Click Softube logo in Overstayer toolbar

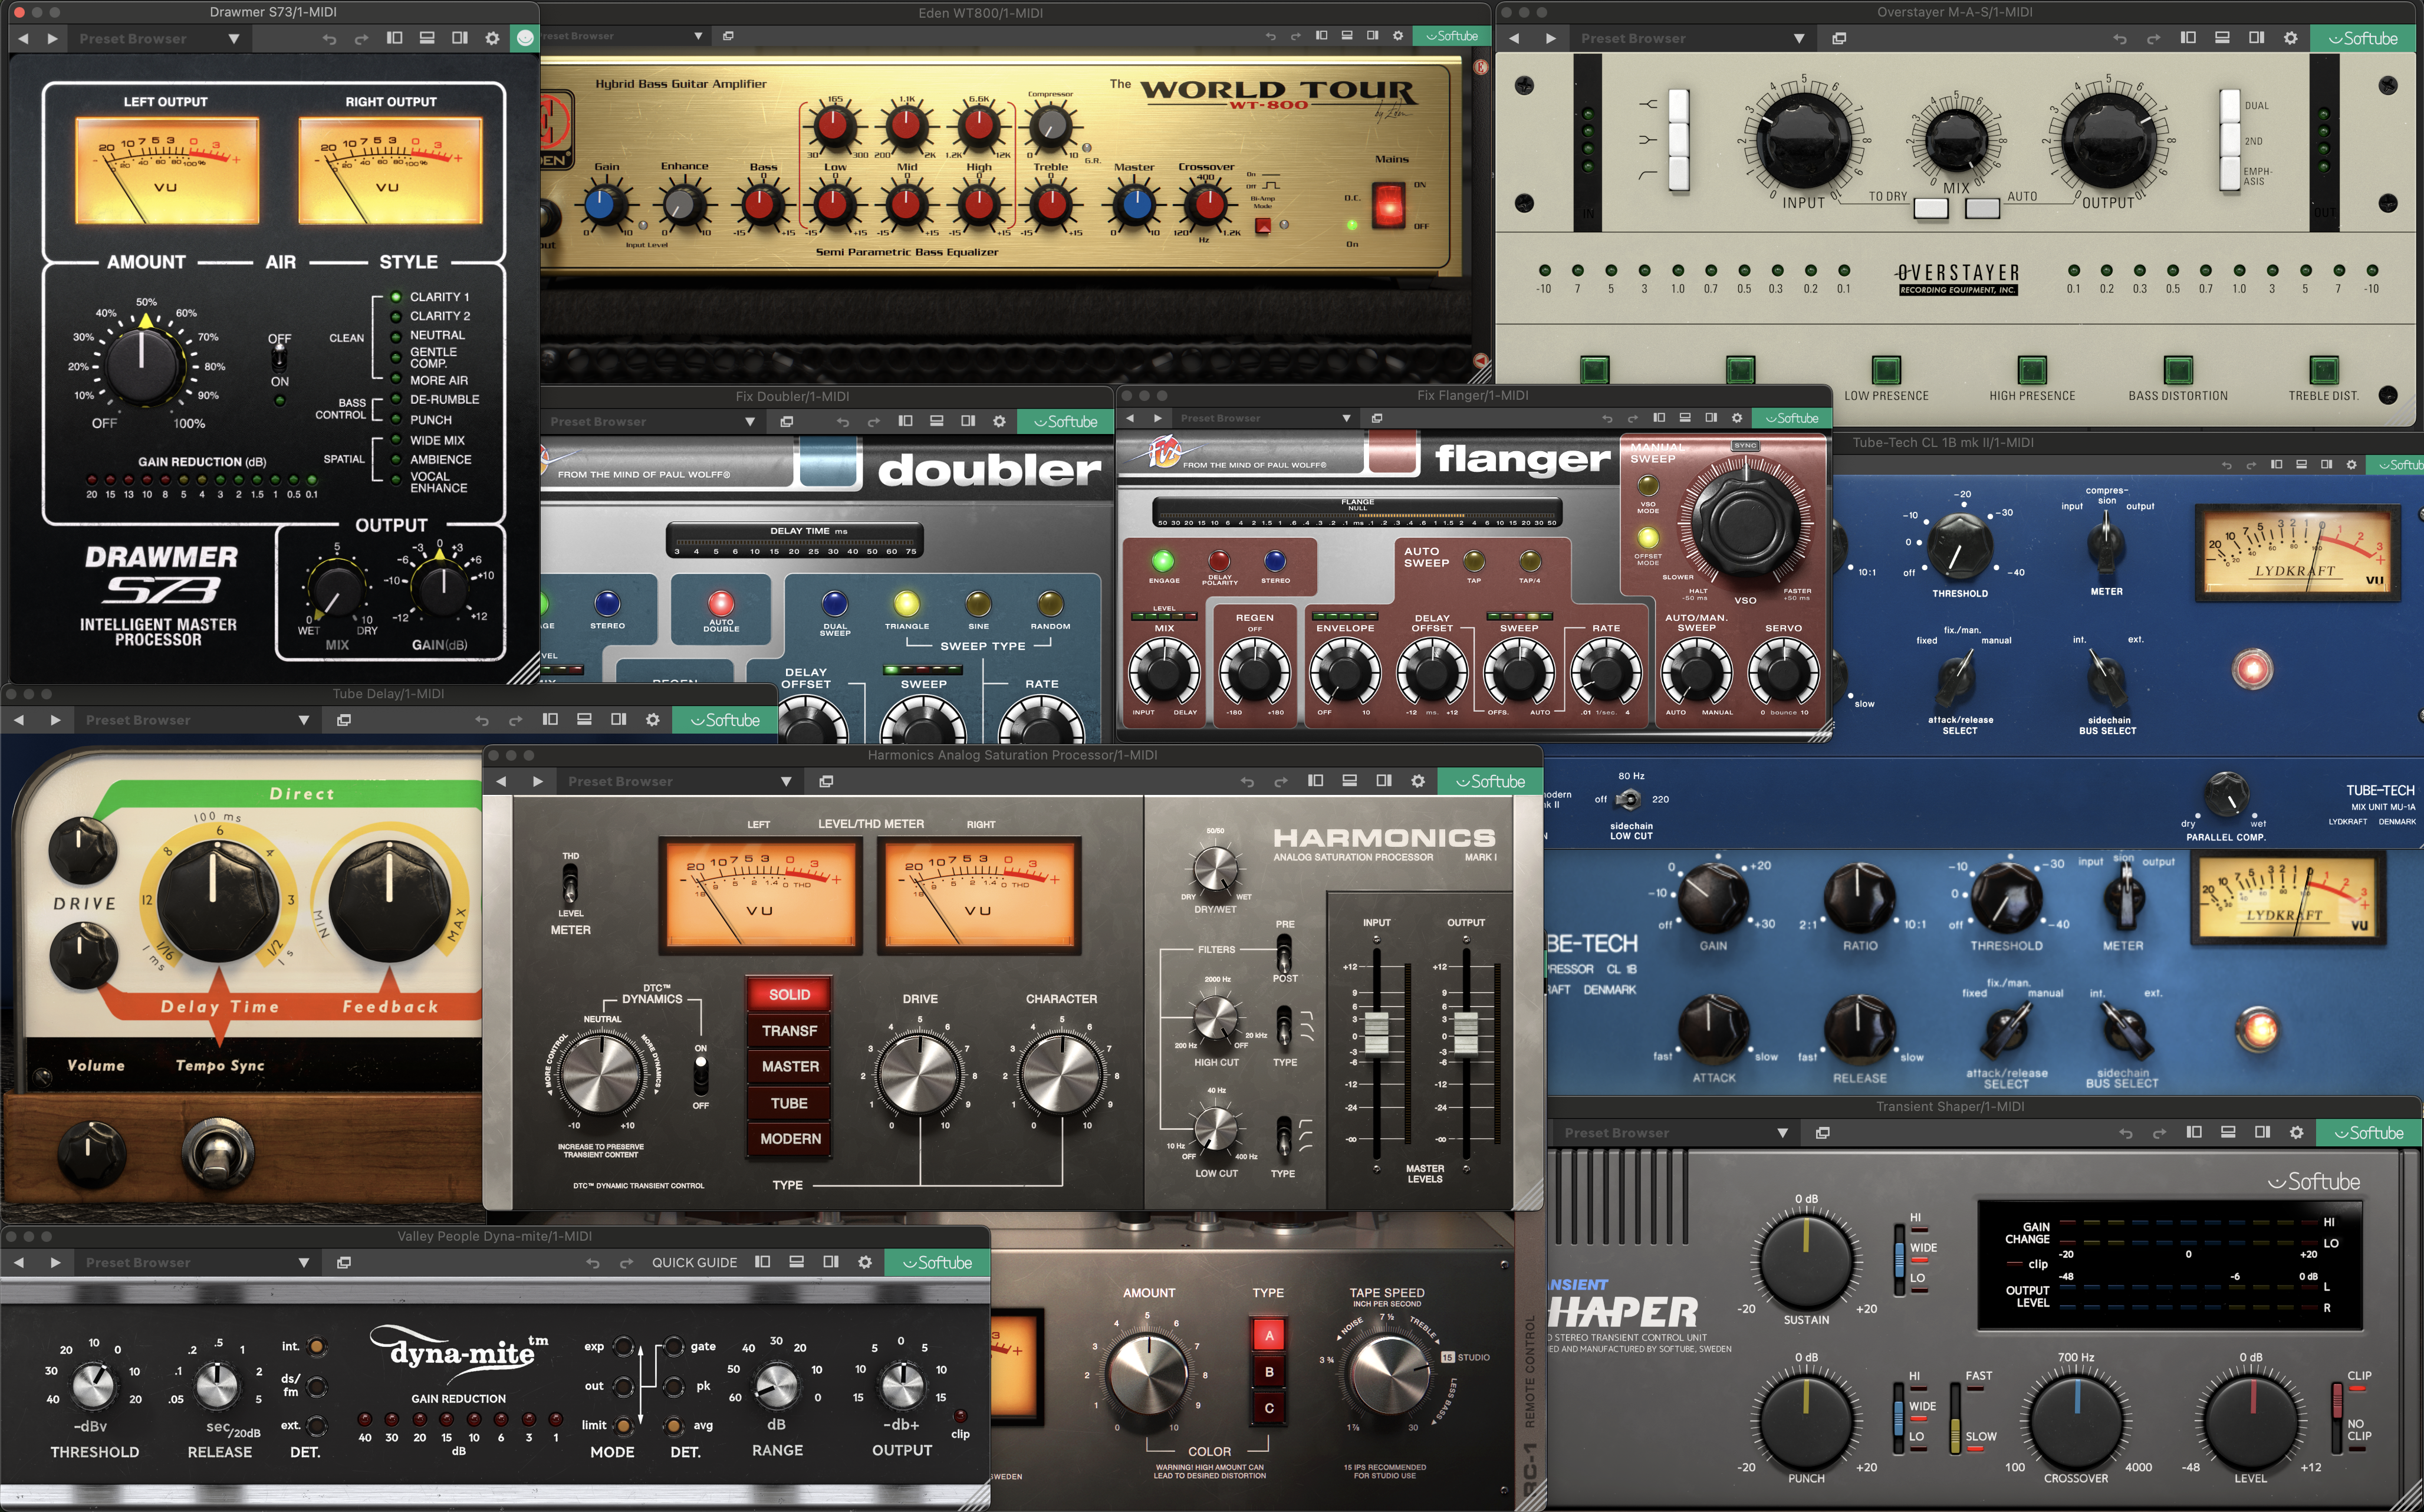2363,38
